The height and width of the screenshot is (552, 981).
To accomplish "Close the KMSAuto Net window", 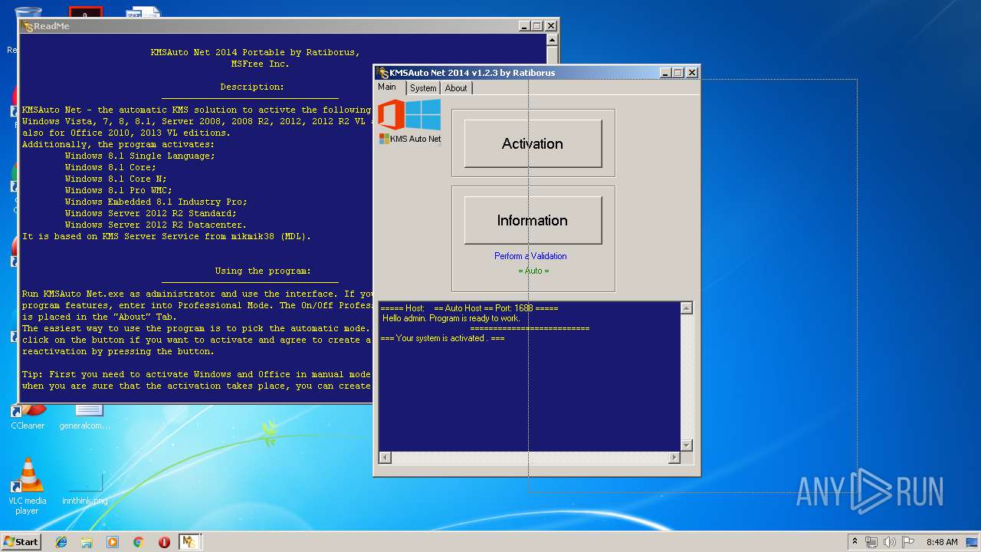I will click(691, 73).
